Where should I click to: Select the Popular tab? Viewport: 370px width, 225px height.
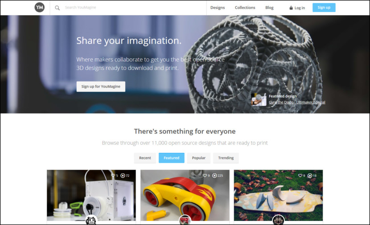click(x=199, y=158)
